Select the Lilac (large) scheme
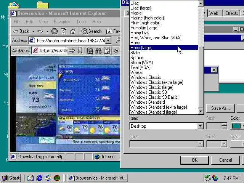Viewport: 244px width, 183px height. pyautogui.click(x=164, y=8)
